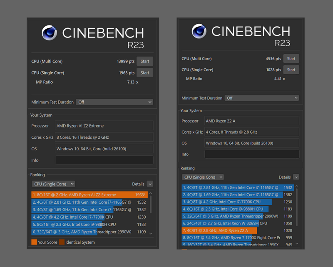Open ranking type dropdown above the 1963 result
The width and height of the screenshot is (333, 267).
53,184
